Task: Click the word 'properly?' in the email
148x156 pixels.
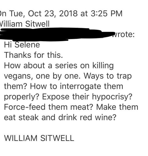Action: [x=21, y=97]
